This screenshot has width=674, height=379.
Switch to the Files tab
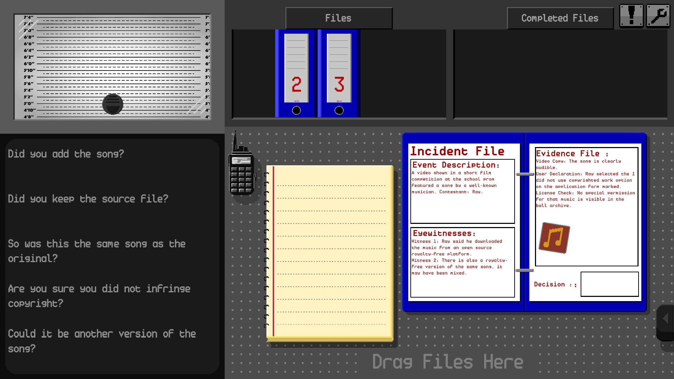(338, 18)
